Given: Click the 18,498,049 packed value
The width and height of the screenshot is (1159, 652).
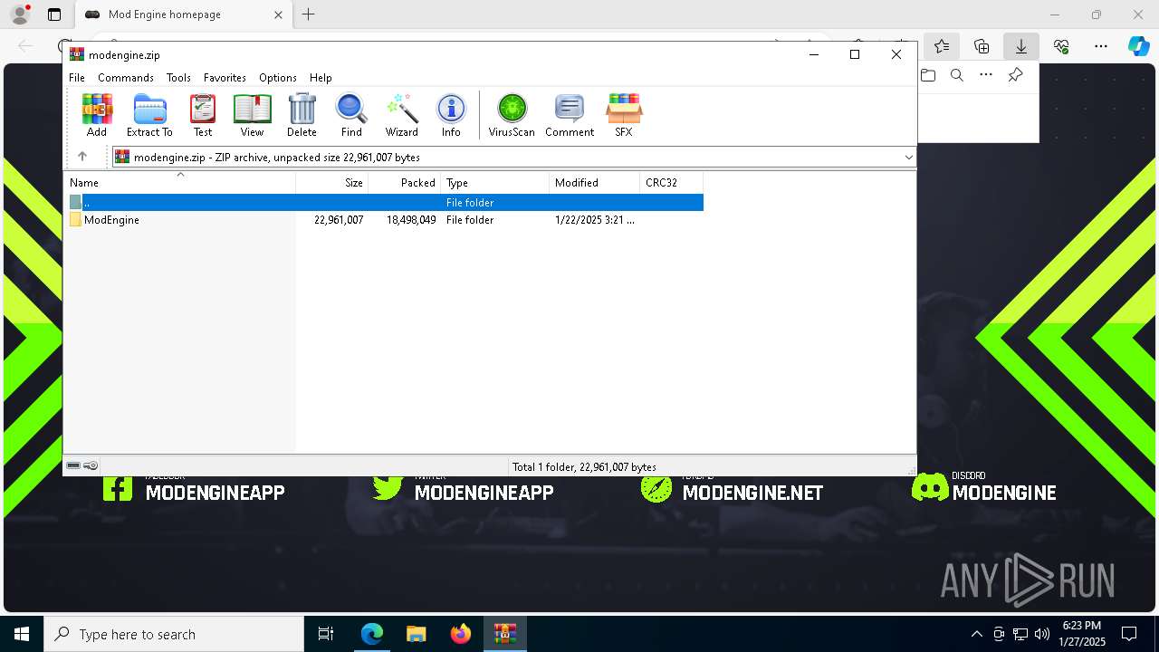Looking at the screenshot, I should point(411,220).
